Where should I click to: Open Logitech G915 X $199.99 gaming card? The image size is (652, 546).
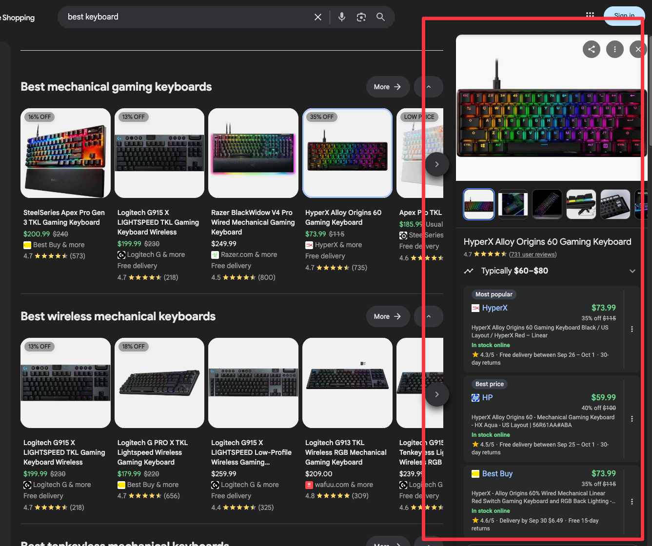point(159,153)
